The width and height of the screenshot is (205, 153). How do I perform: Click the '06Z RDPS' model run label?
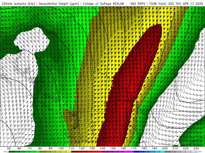click(x=138, y=4)
